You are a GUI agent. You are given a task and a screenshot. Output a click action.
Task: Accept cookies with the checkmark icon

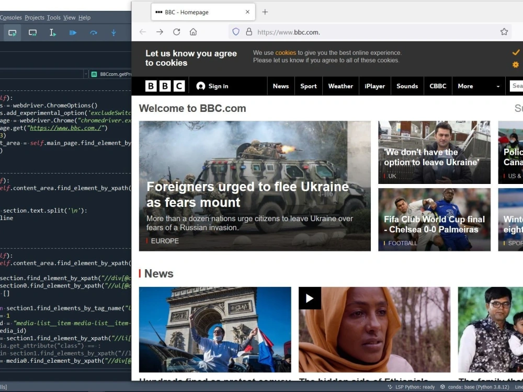516,52
